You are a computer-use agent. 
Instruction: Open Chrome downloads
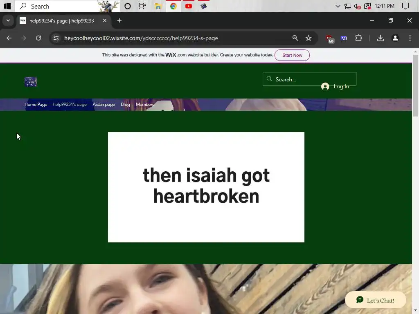pyautogui.click(x=381, y=38)
